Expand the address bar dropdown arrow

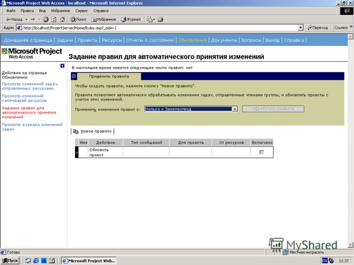(x=300, y=28)
